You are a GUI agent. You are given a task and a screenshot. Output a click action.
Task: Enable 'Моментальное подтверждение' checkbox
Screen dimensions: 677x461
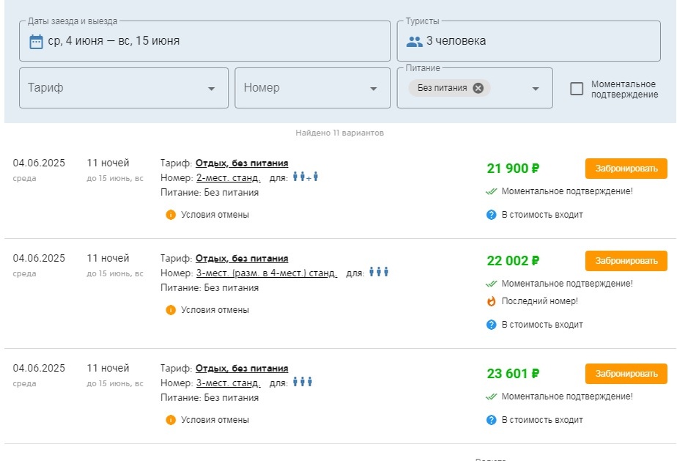(577, 89)
